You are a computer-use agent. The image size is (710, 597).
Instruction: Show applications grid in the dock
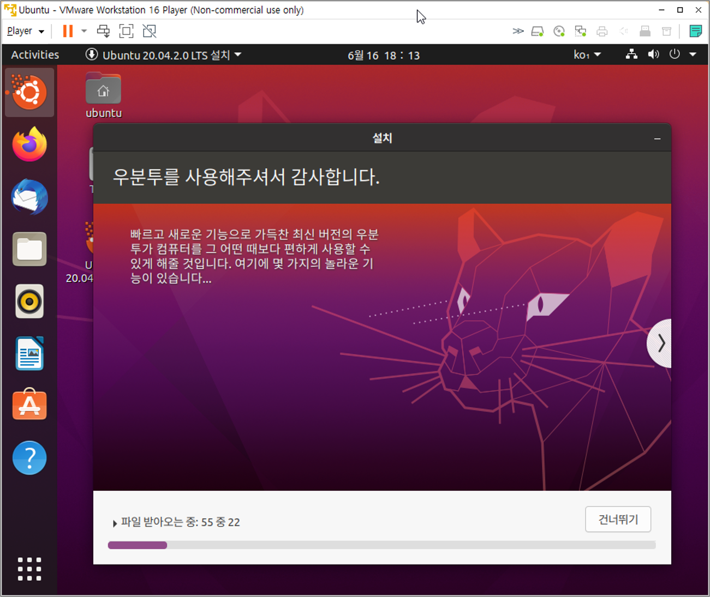click(29, 569)
